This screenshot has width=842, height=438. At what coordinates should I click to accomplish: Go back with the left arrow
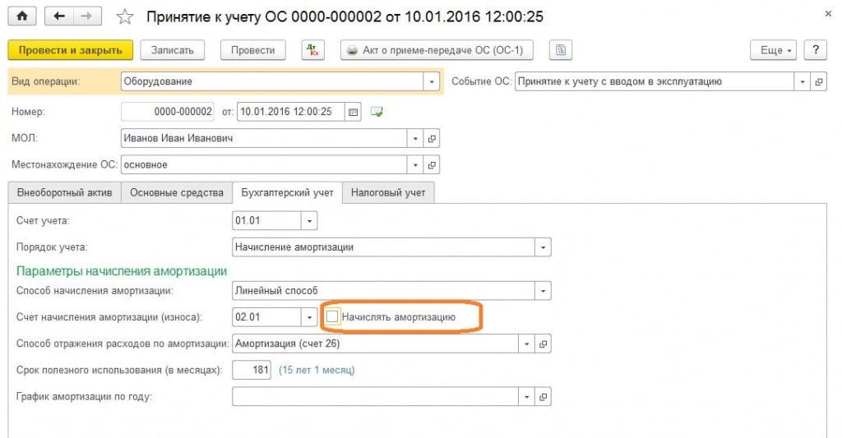point(58,16)
